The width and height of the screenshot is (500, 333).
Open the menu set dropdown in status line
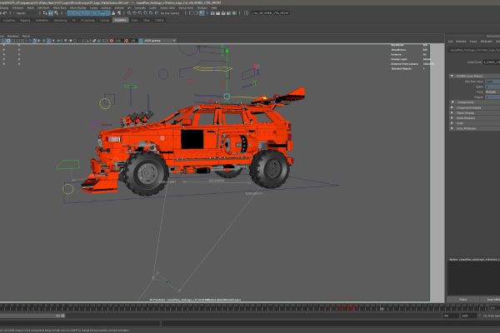point(21,13)
